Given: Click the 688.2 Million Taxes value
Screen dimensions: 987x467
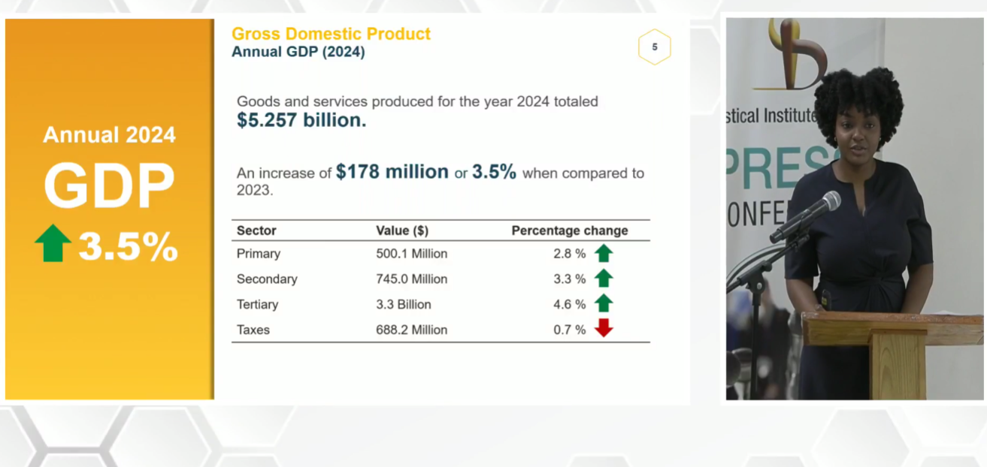Looking at the screenshot, I should pyautogui.click(x=411, y=330).
